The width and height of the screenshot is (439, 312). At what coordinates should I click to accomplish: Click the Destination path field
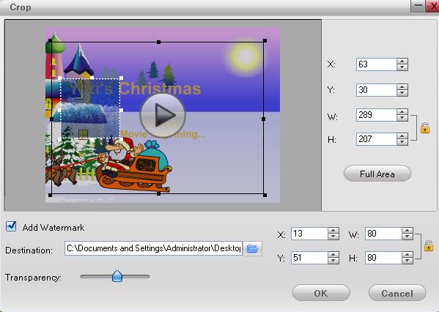[x=153, y=248]
